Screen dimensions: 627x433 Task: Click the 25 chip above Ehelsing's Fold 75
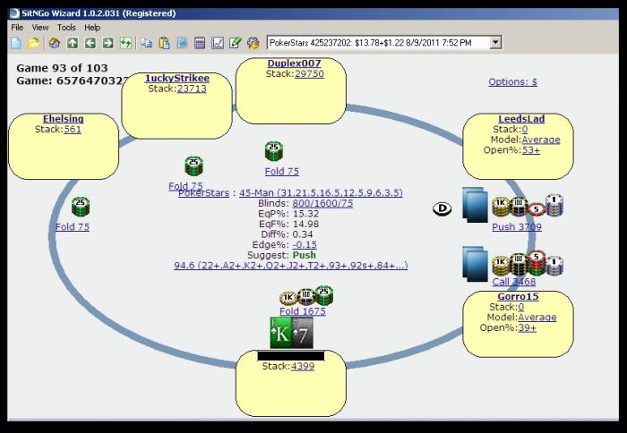pyautogui.click(x=81, y=207)
